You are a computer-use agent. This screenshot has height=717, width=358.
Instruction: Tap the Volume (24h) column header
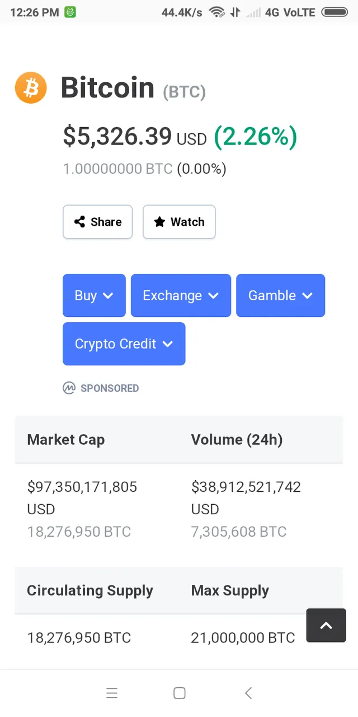click(237, 440)
